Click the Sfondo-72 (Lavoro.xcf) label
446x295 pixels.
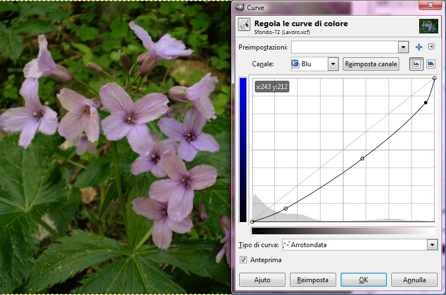pyautogui.click(x=282, y=32)
